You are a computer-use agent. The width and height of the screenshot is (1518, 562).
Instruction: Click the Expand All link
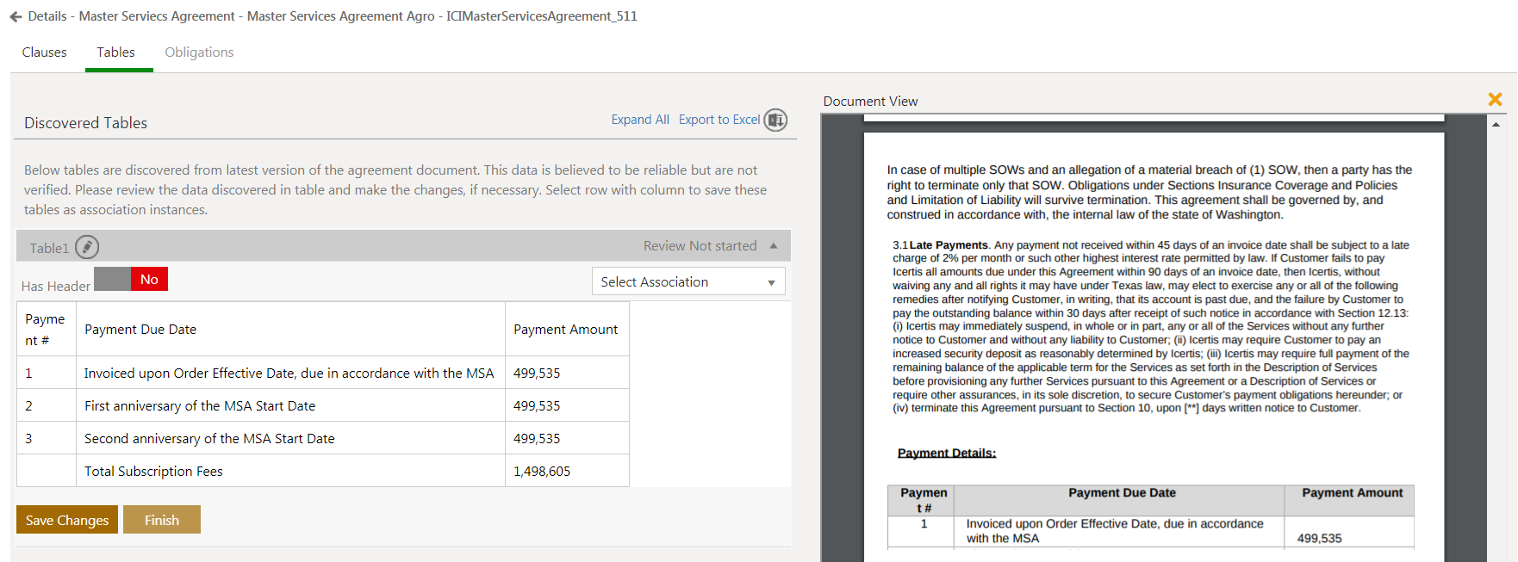pyautogui.click(x=639, y=120)
